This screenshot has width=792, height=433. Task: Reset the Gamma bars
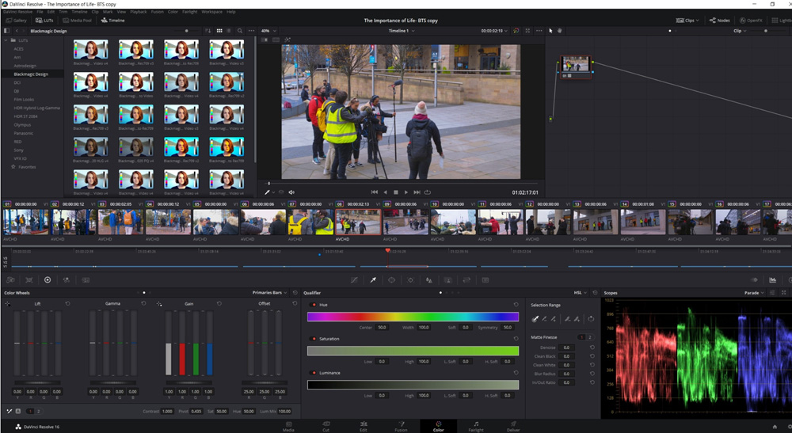143,303
